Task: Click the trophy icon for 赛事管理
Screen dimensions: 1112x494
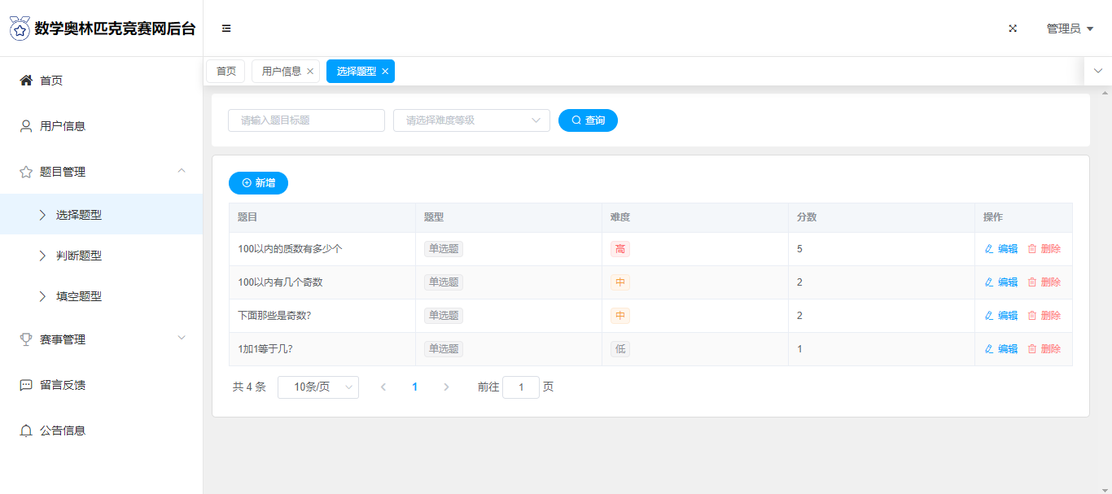Action: coord(26,339)
